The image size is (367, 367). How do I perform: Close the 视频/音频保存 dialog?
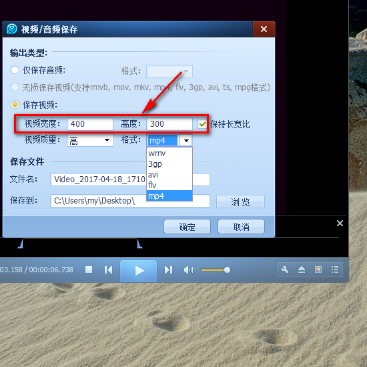tap(264, 29)
